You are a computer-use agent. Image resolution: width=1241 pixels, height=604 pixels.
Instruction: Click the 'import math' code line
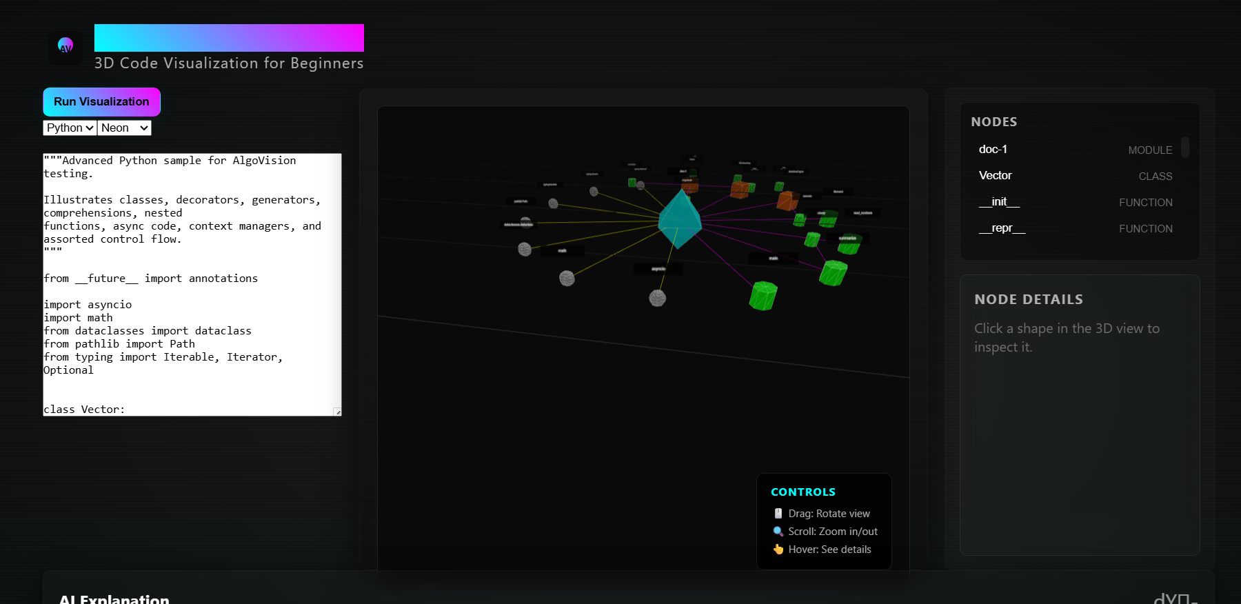coord(78,318)
